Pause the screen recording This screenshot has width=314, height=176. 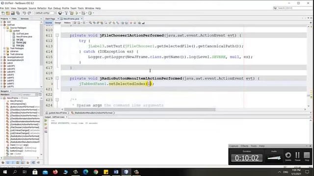[x=298, y=156]
